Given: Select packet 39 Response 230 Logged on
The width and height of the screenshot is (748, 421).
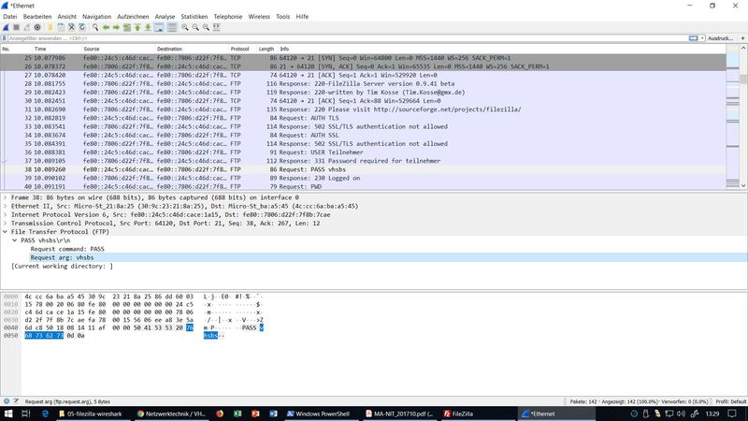Looking at the screenshot, I should [363, 178].
